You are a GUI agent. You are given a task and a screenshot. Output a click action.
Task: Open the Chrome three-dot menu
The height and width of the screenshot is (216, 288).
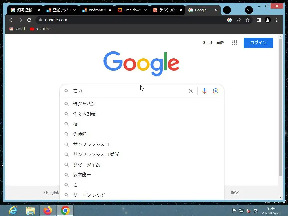[x=277, y=20]
